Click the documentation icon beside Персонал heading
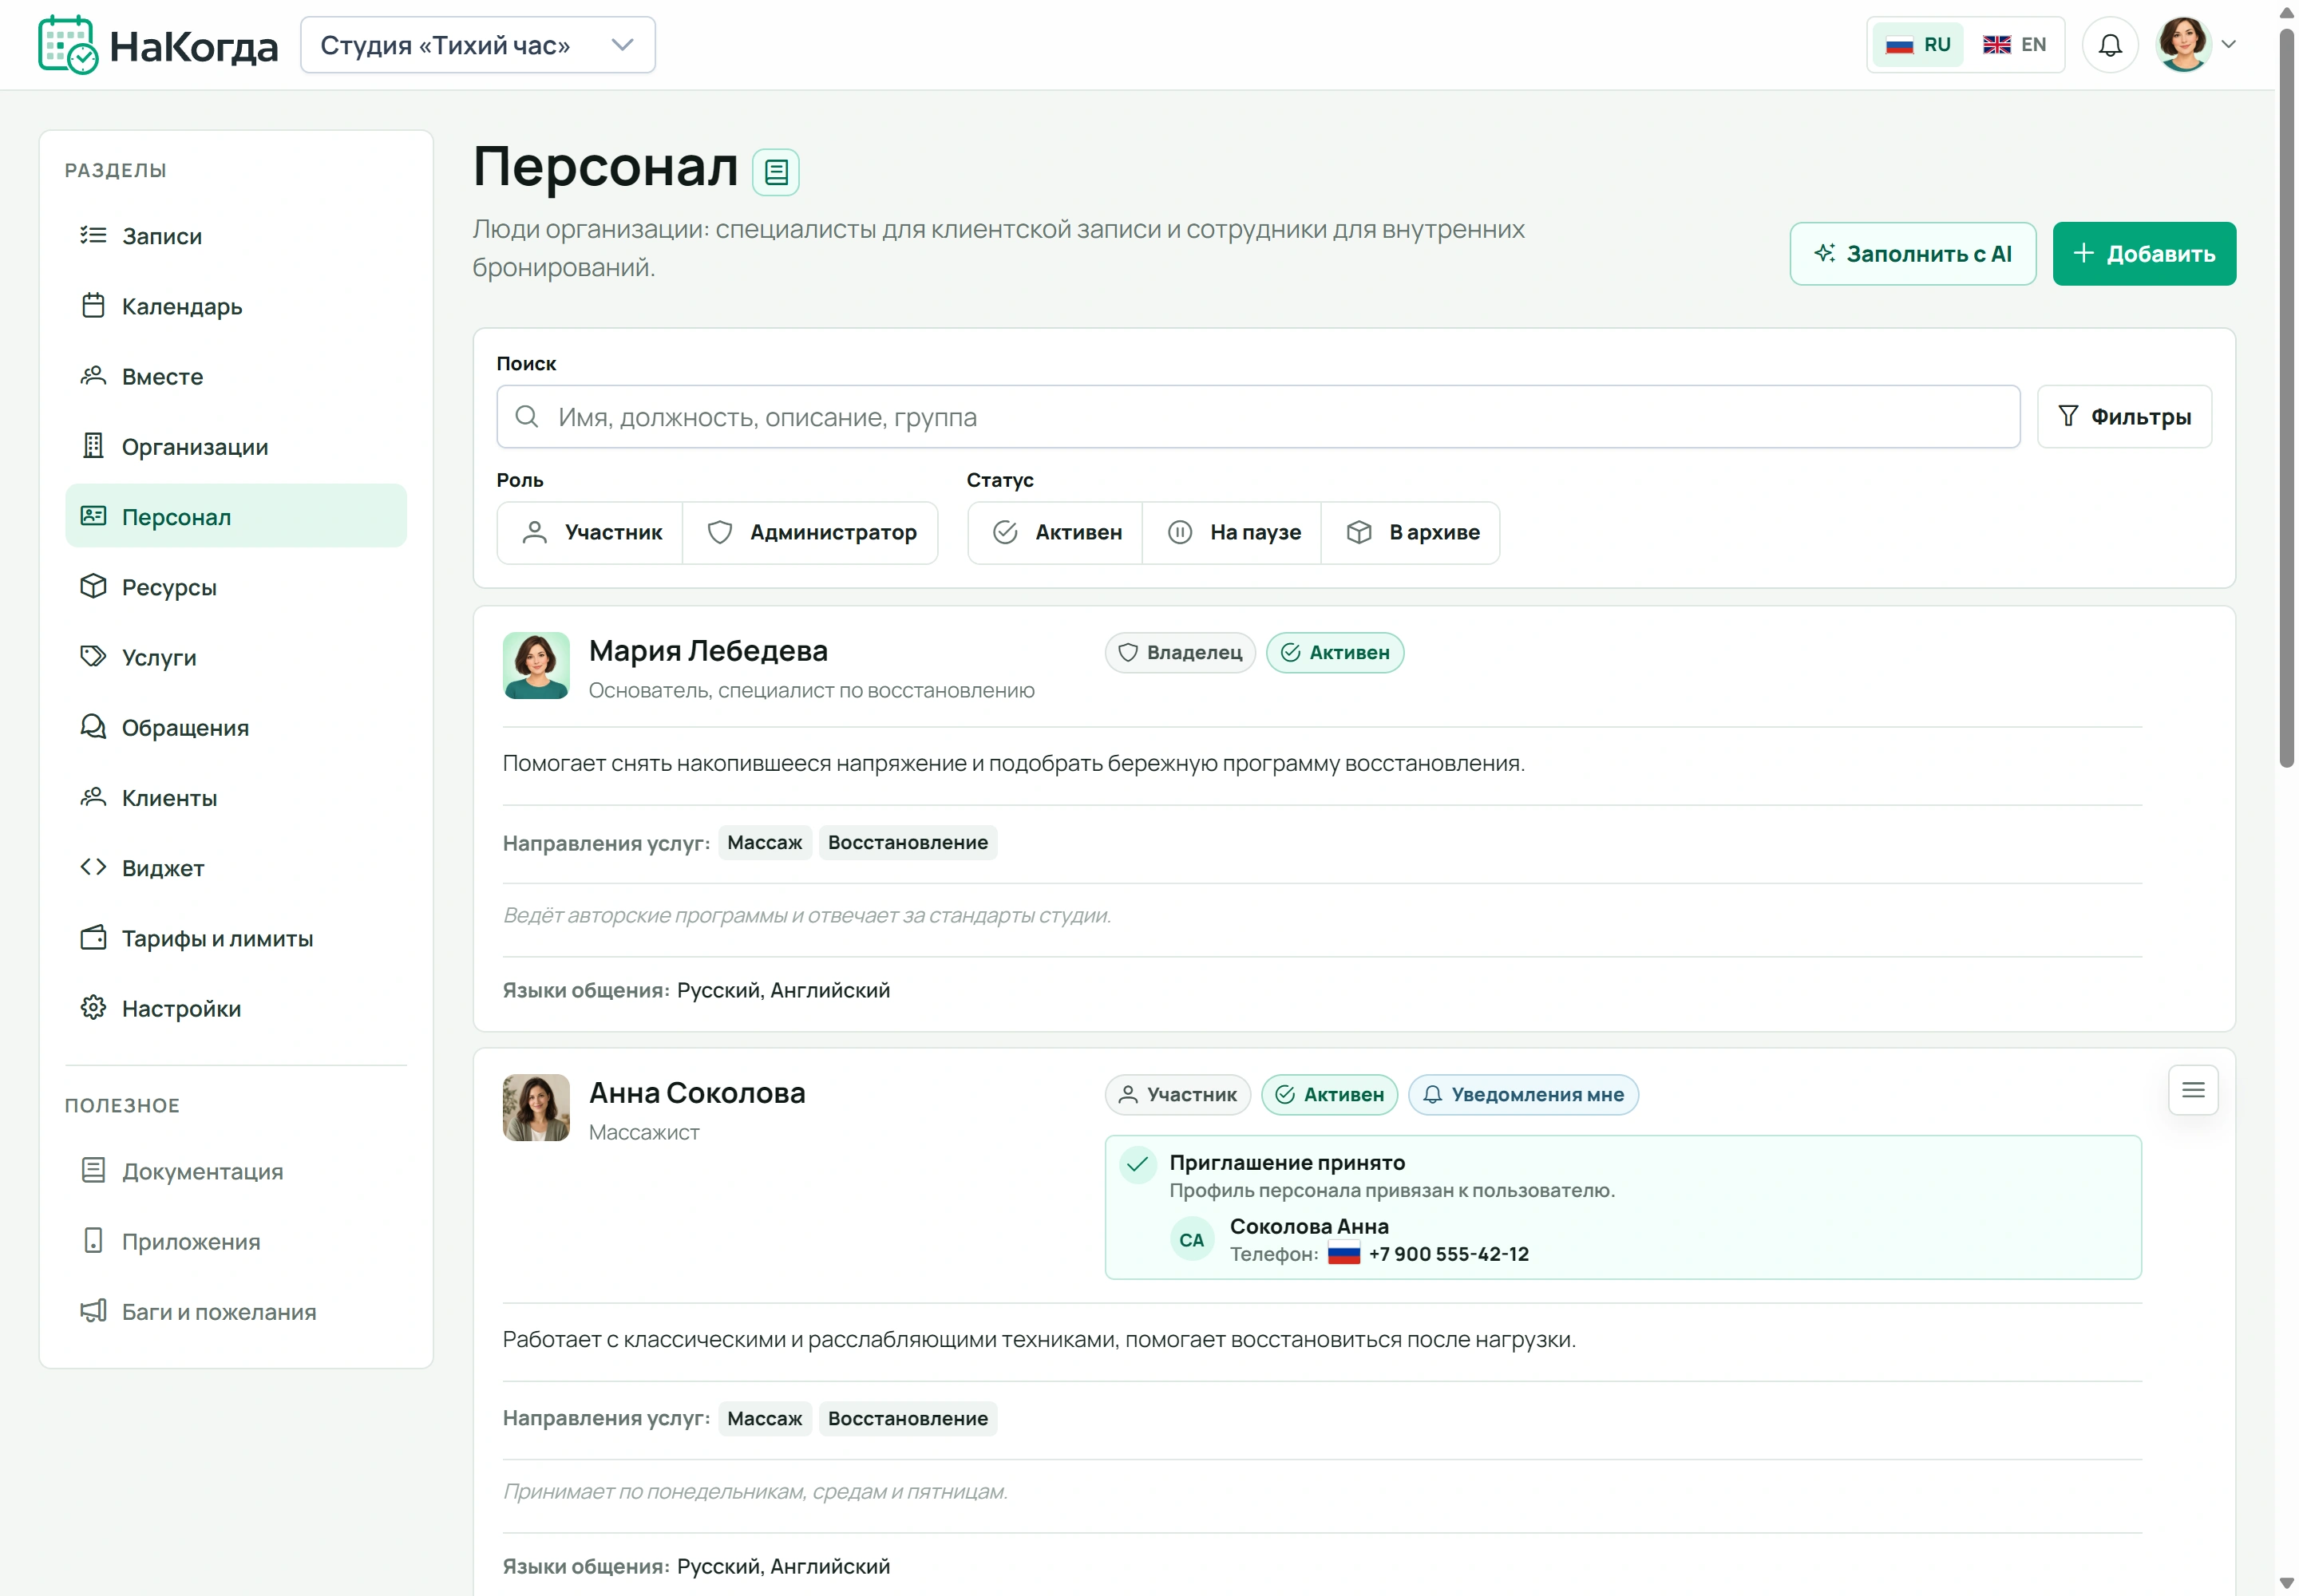The image size is (2299, 1596). click(x=775, y=172)
